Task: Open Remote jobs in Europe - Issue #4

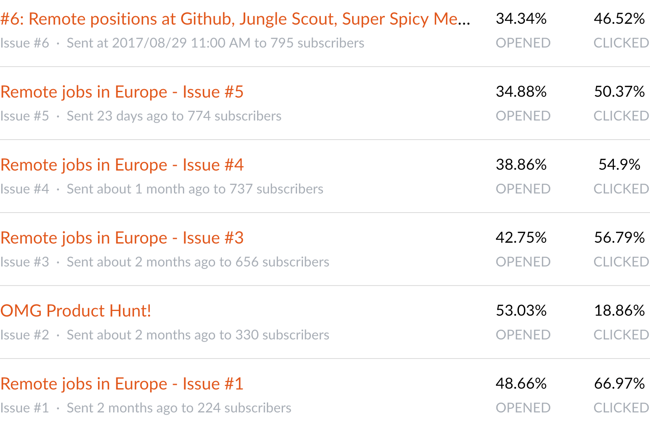Action: click(122, 165)
